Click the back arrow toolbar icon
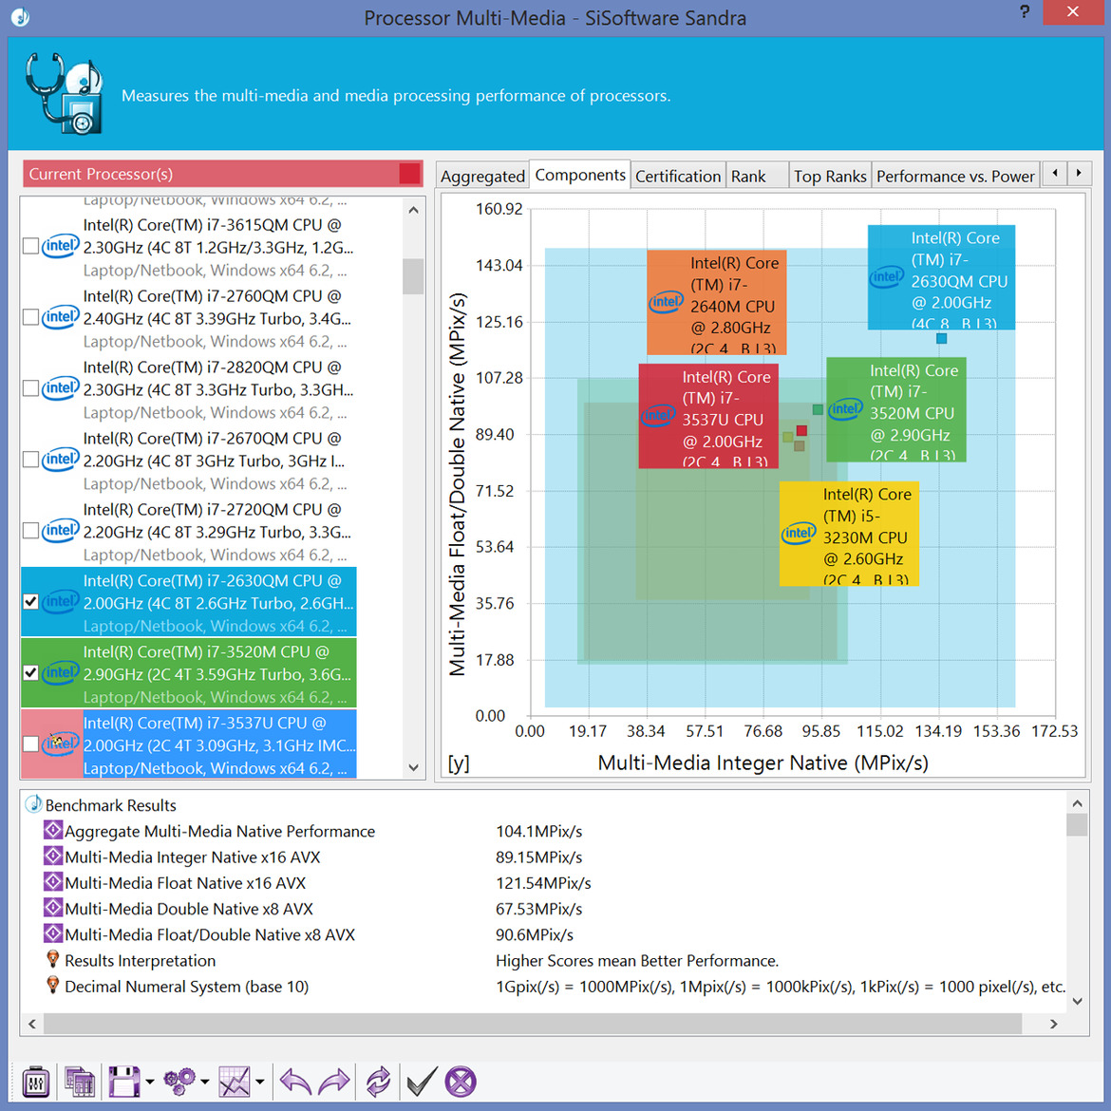Image resolution: width=1111 pixels, height=1111 pixels. click(x=295, y=1082)
